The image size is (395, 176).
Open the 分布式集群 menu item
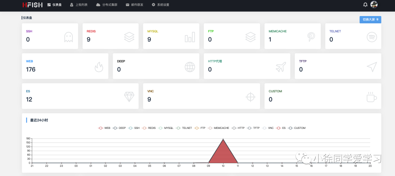[x=107, y=5]
